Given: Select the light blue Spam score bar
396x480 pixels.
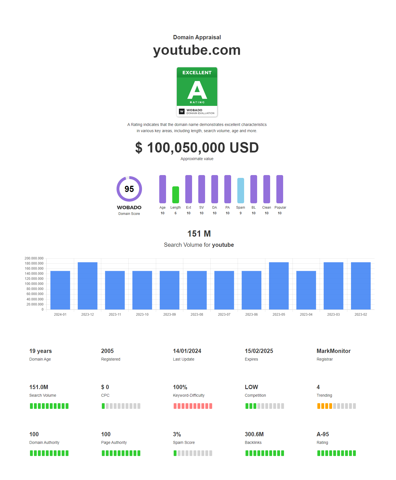Looking at the screenshot, I should 241,191.
